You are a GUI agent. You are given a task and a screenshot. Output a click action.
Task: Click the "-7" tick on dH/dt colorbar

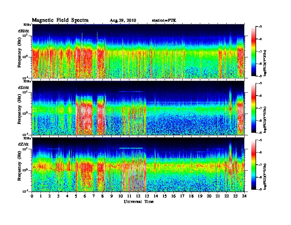[x=260, y=51]
